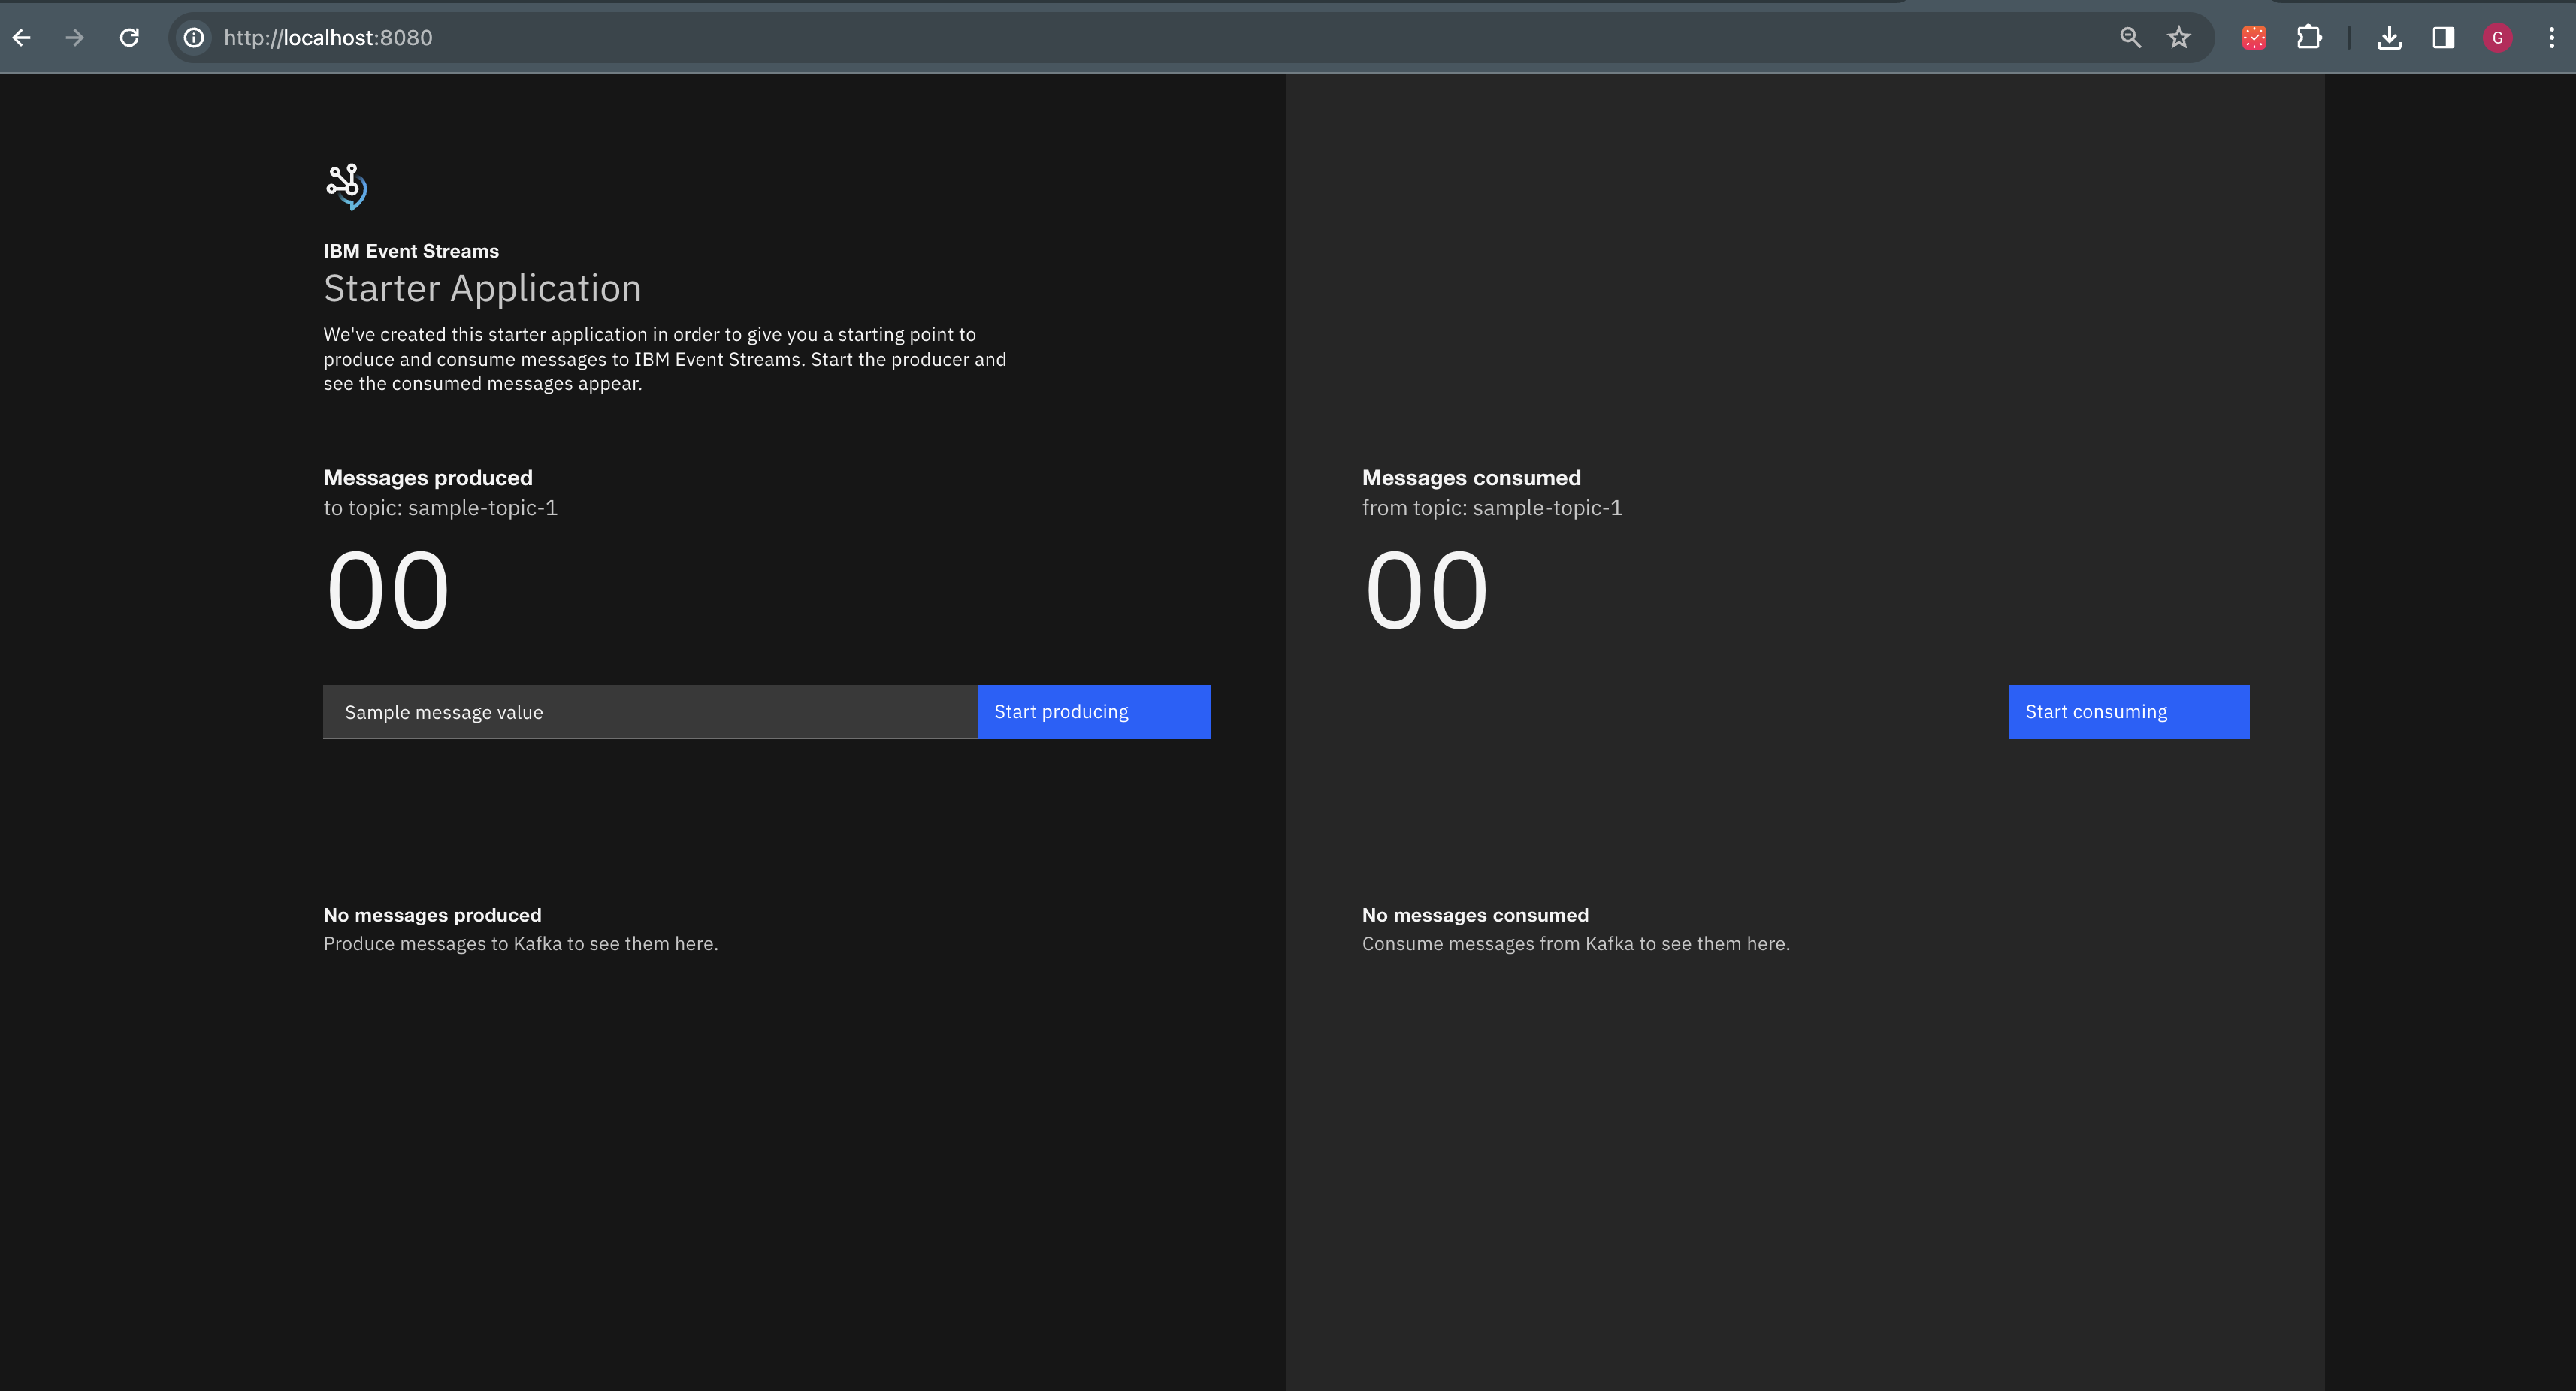
Task: Click the Starter Application heading
Action: coord(482,289)
